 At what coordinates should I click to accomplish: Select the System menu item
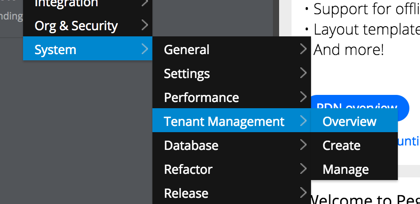tap(88, 48)
